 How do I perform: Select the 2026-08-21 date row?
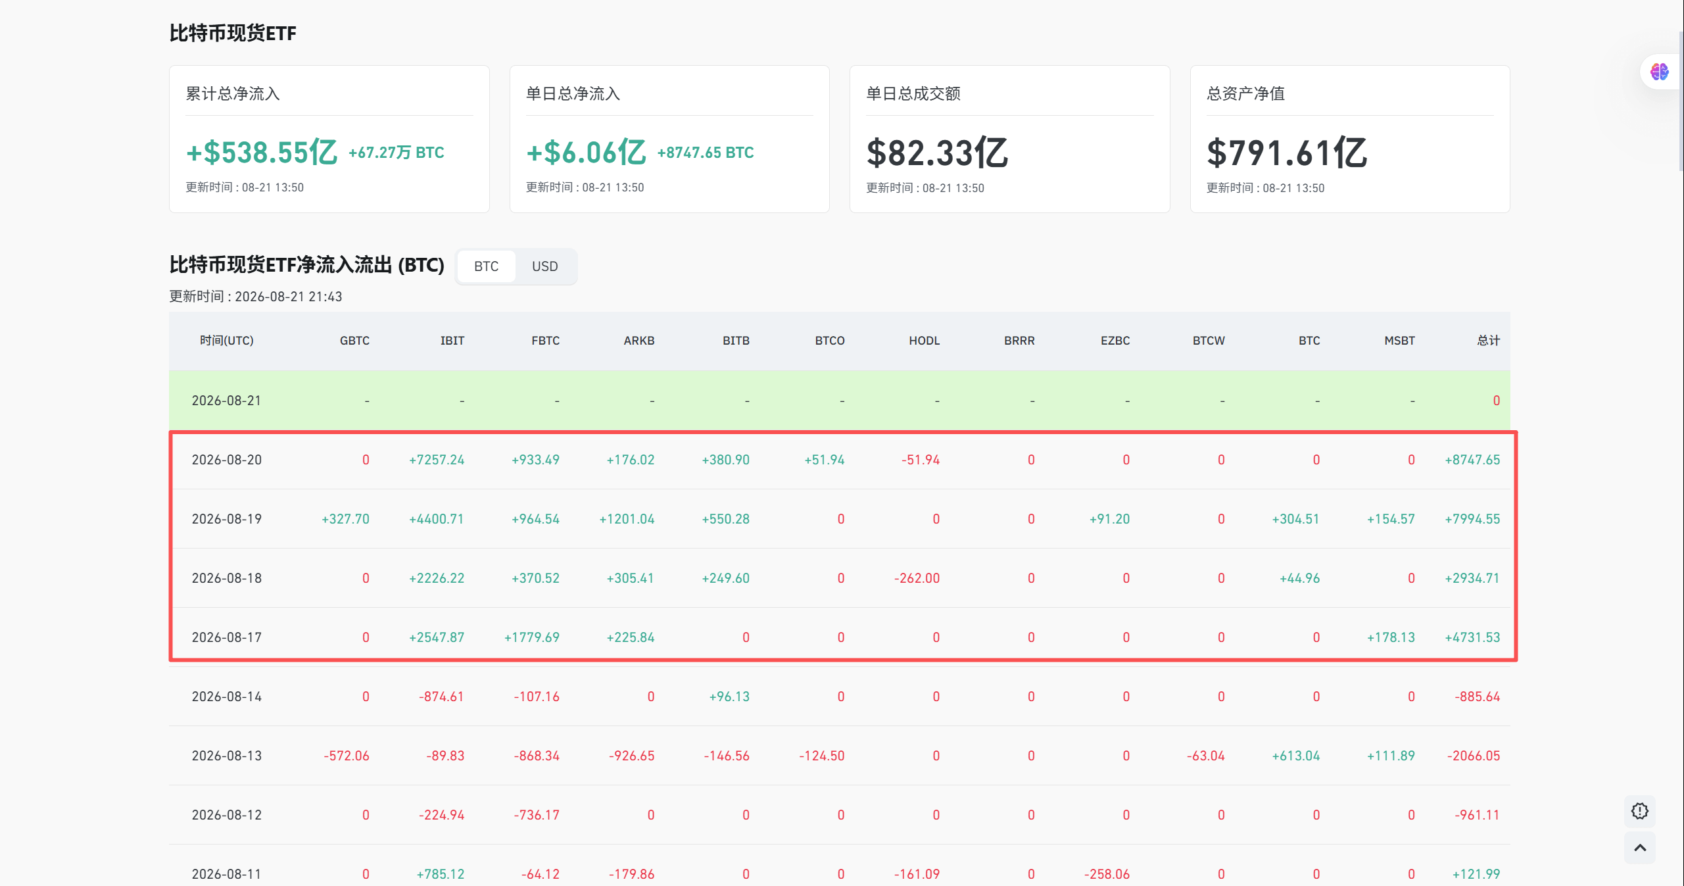(839, 401)
